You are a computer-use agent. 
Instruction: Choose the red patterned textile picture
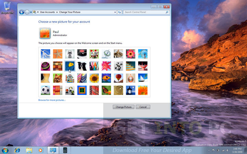click(x=94, y=90)
